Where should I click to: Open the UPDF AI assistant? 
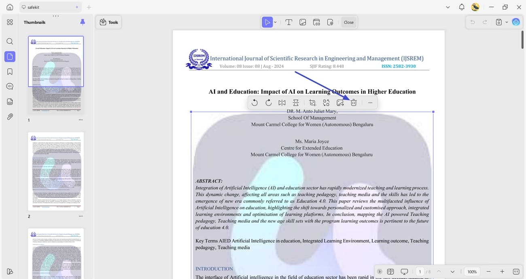tap(516, 22)
